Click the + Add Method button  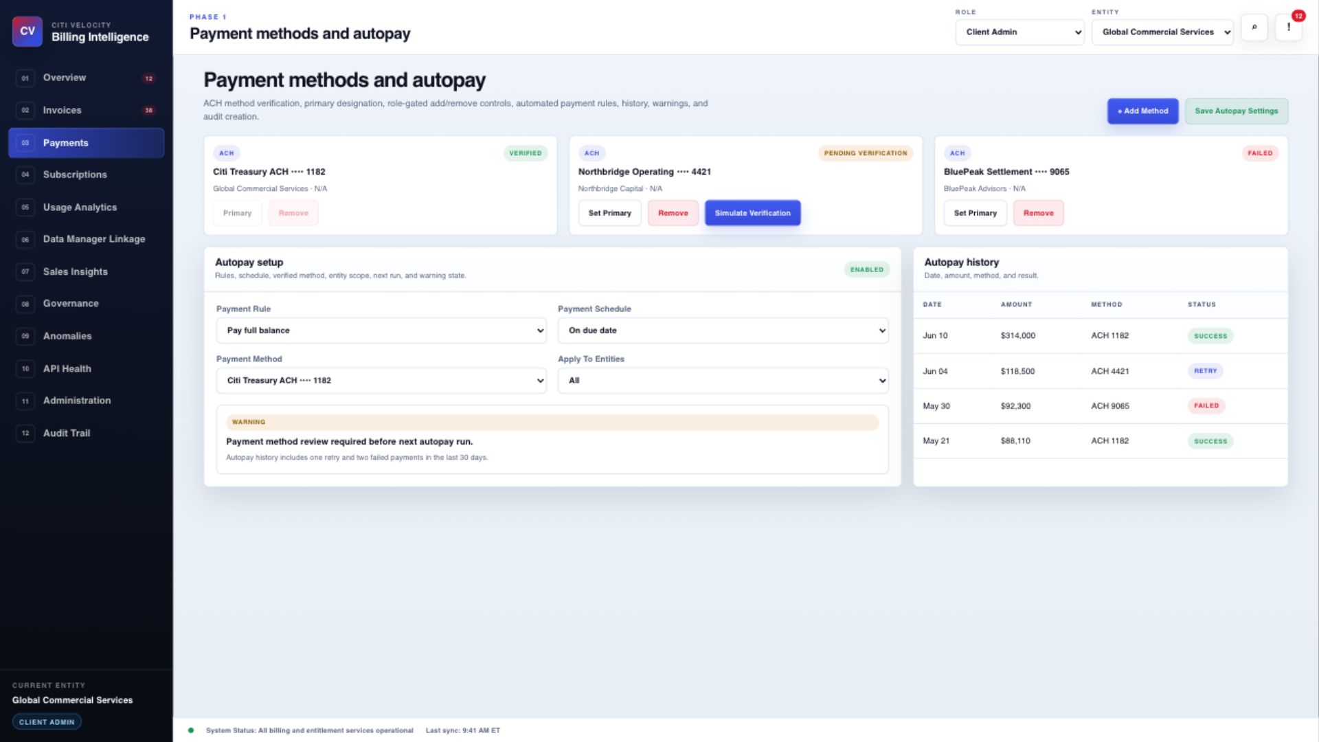[1142, 111]
